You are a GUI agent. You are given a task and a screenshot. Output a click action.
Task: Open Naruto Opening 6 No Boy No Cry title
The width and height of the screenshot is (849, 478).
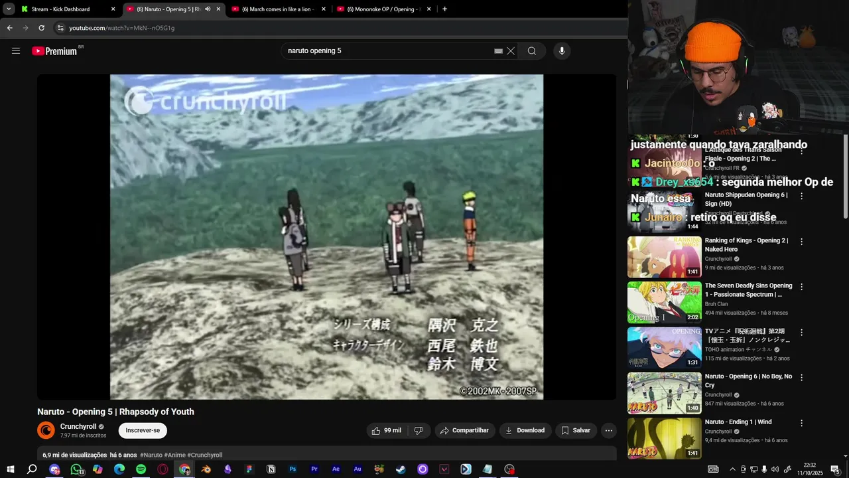pos(748,380)
